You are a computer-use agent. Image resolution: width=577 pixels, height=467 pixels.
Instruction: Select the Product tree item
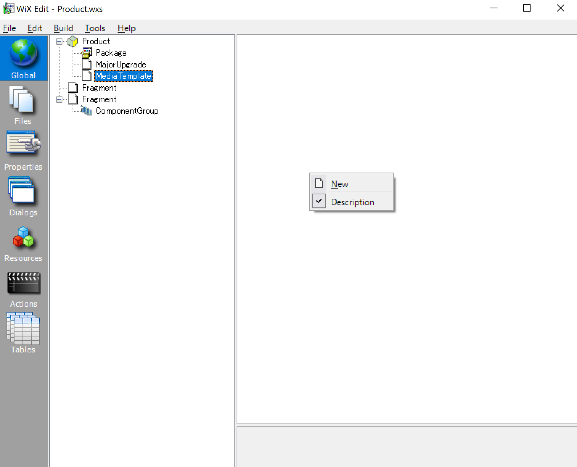coord(96,41)
